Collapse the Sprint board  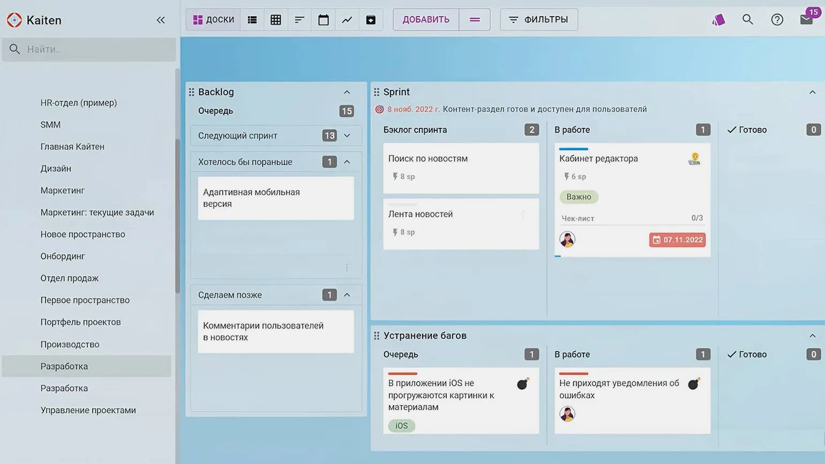812,92
